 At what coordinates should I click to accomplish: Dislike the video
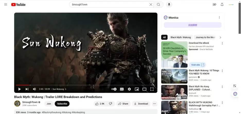(x=111, y=103)
